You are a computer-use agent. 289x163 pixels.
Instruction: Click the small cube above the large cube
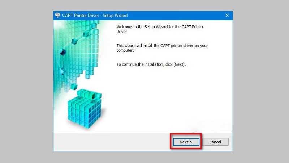(x=74, y=86)
